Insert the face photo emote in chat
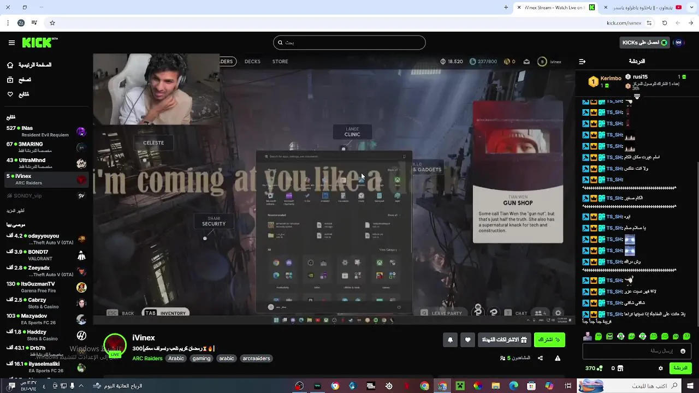699x393 pixels. [588, 337]
